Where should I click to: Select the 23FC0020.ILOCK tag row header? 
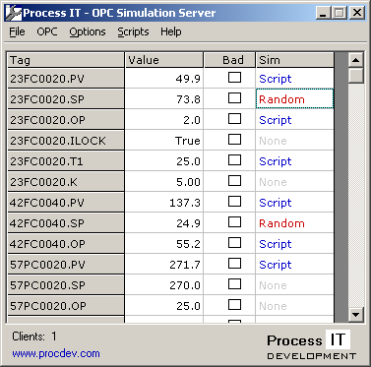point(66,140)
